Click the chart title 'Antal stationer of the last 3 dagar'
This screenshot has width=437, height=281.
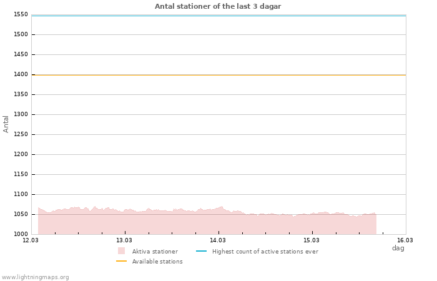(218, 6)
